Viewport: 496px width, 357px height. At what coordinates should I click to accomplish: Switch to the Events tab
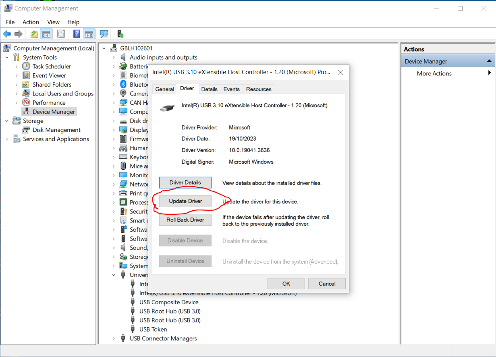[231, 89]
